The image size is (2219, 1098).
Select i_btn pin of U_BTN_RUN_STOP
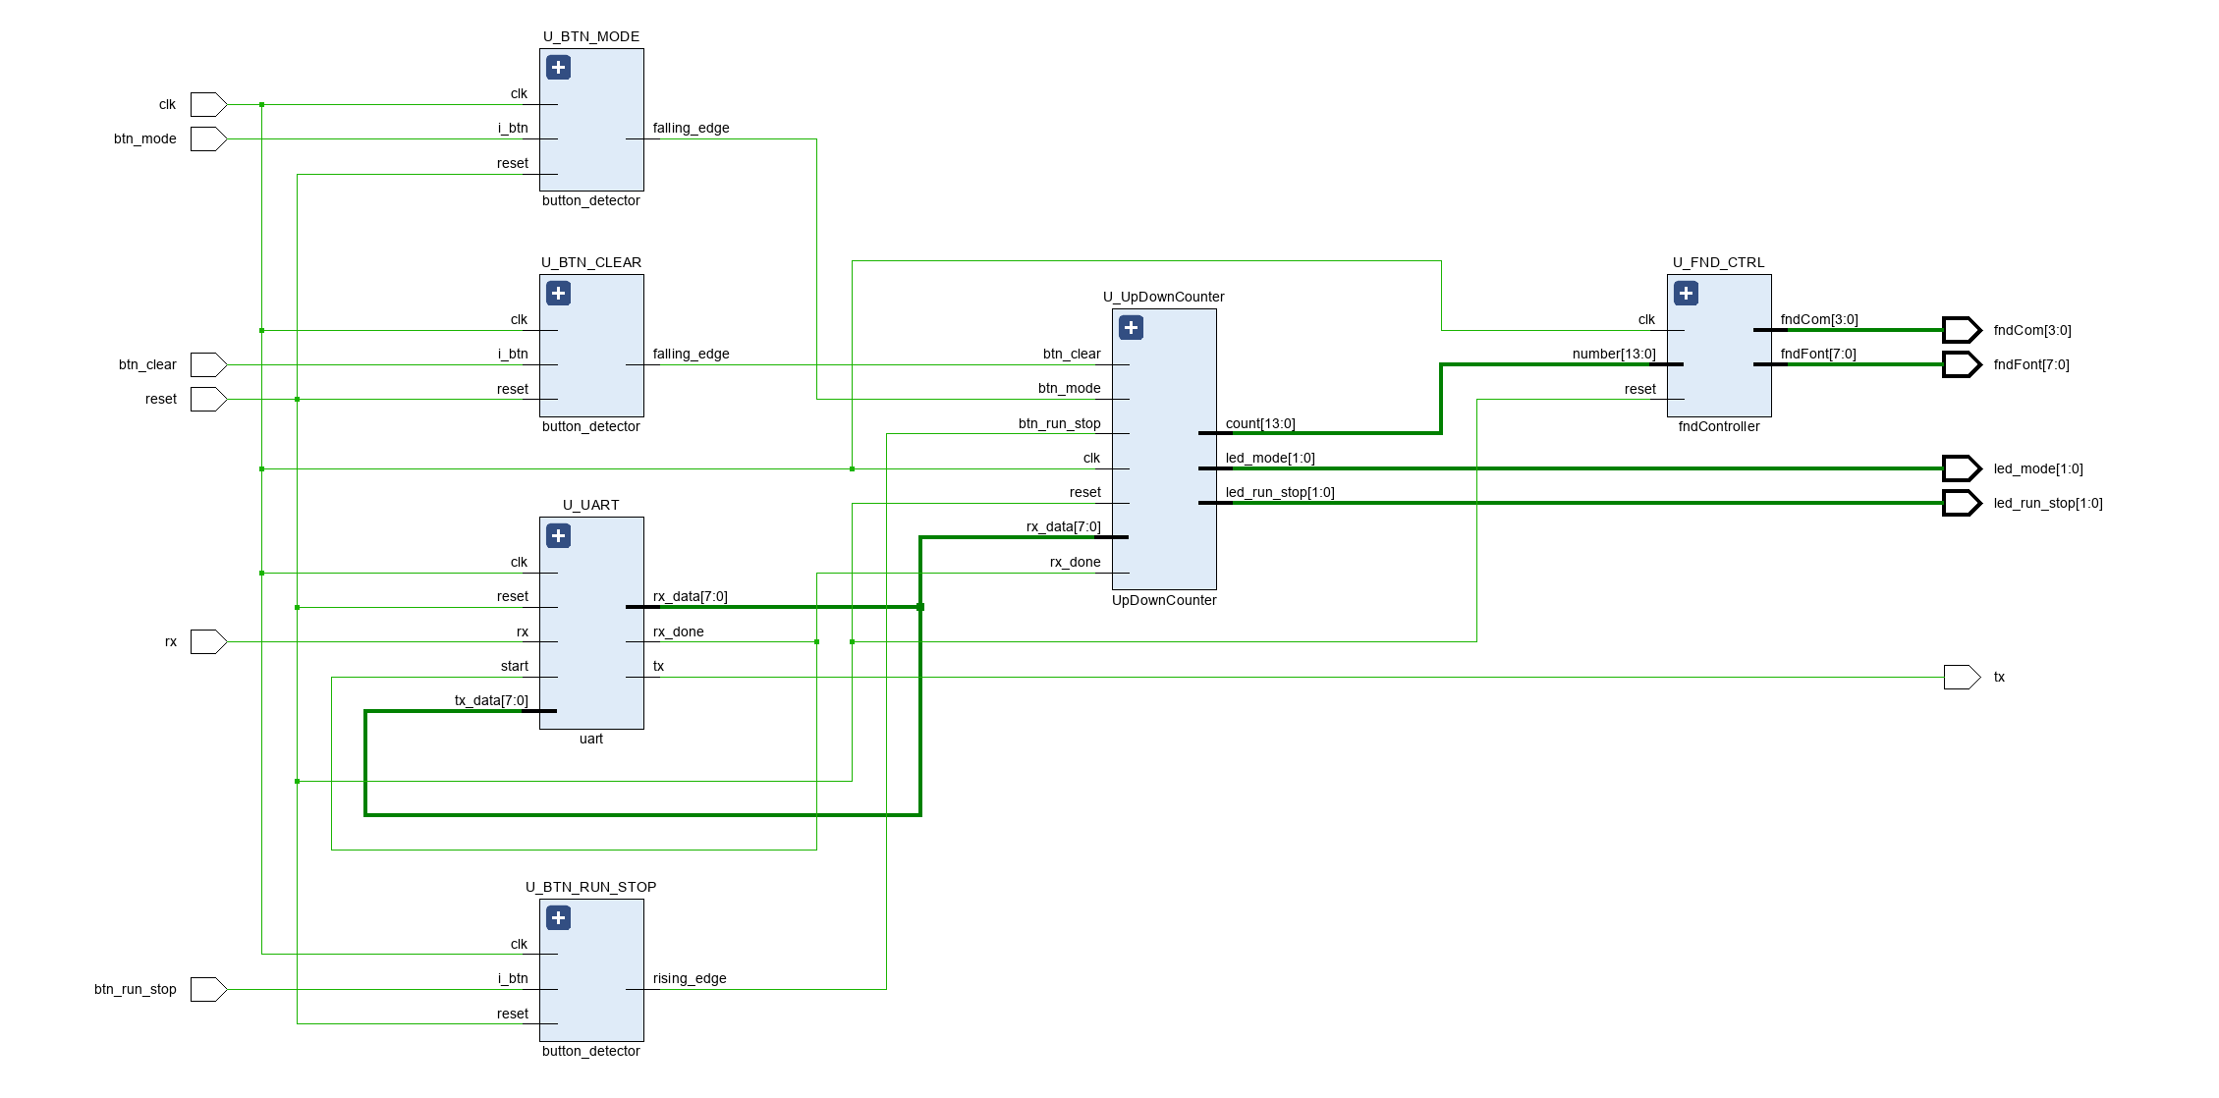(513, 978)
